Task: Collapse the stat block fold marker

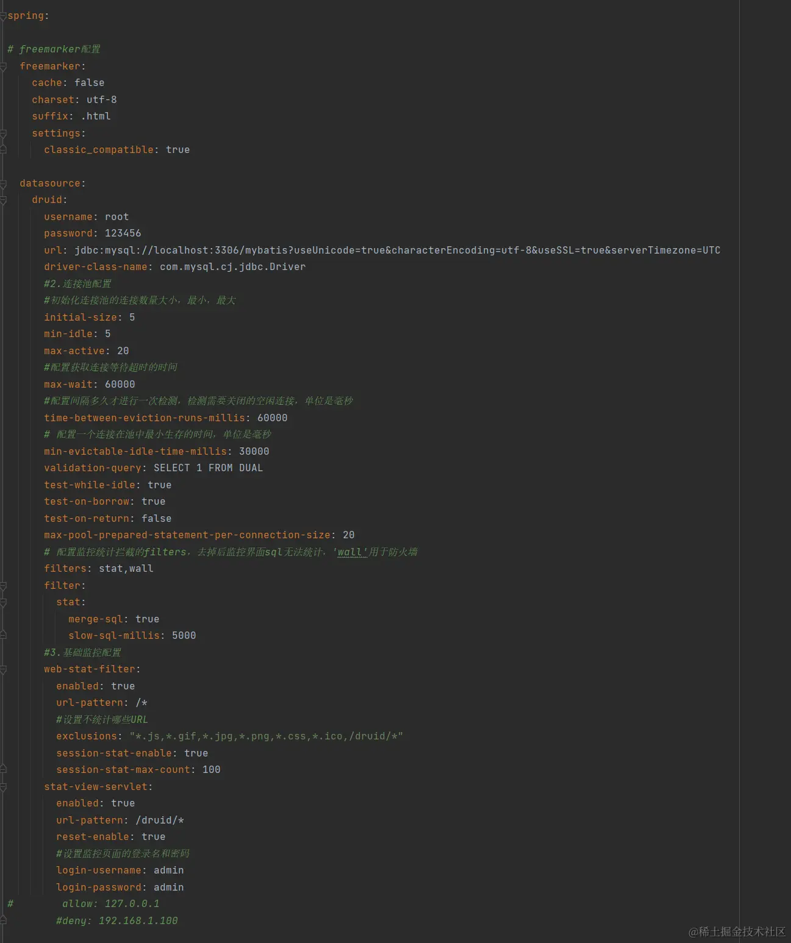Action: 3,602
